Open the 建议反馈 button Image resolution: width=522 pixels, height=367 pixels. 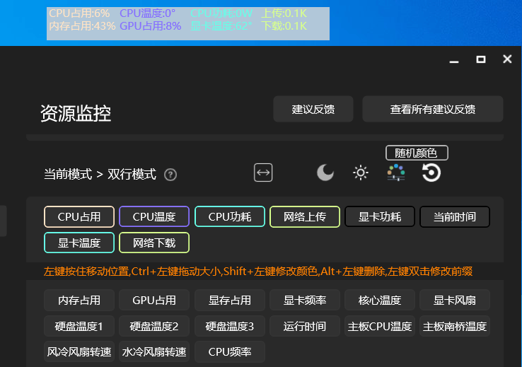coord(313,109)
